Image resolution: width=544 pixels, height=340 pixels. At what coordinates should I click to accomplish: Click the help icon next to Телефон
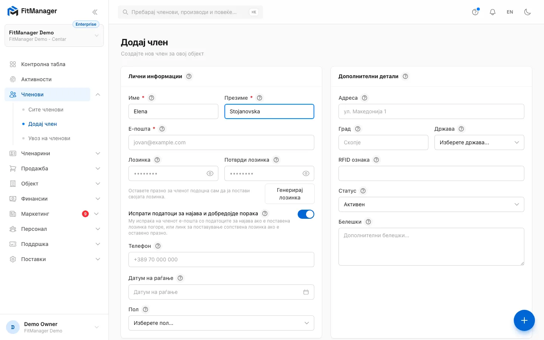(158, 246)
